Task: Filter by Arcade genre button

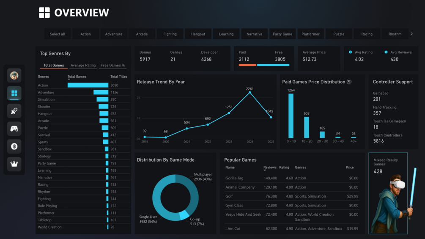Action: point(142,34)
